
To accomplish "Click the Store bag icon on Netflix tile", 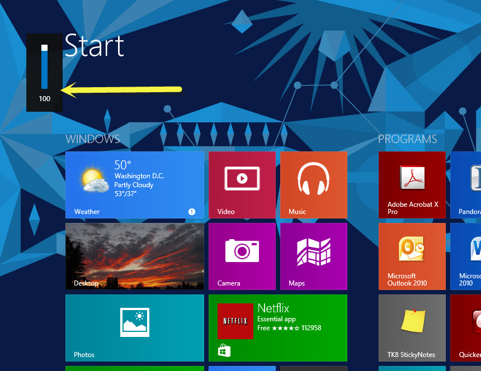I will (224, 350).
